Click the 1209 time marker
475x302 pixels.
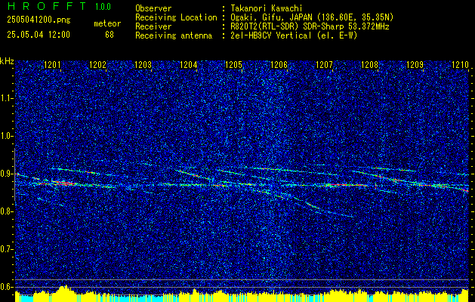tap(415, 64)
